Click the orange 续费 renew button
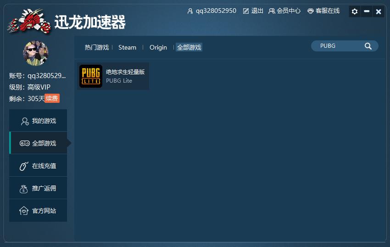This screenshot has height=247, width=390. pyautogui.click(x=52, y=98)
